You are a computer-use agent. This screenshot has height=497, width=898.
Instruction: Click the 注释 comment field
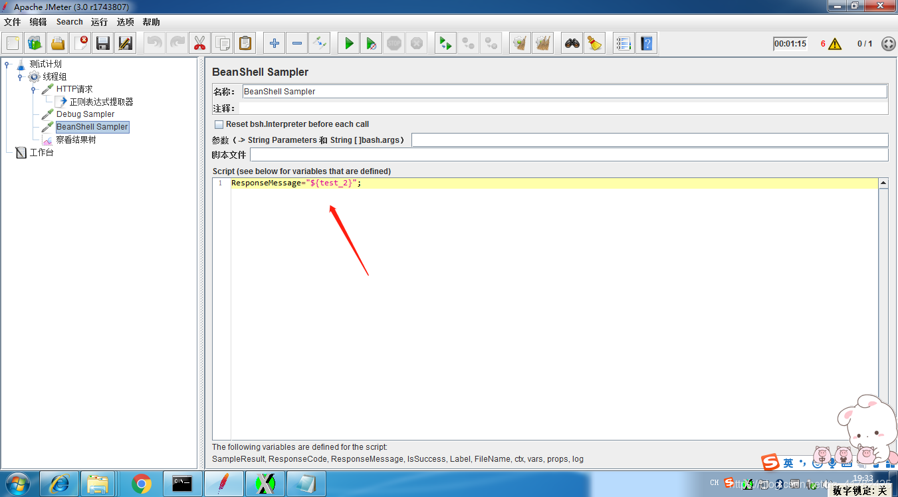[562, 108]
